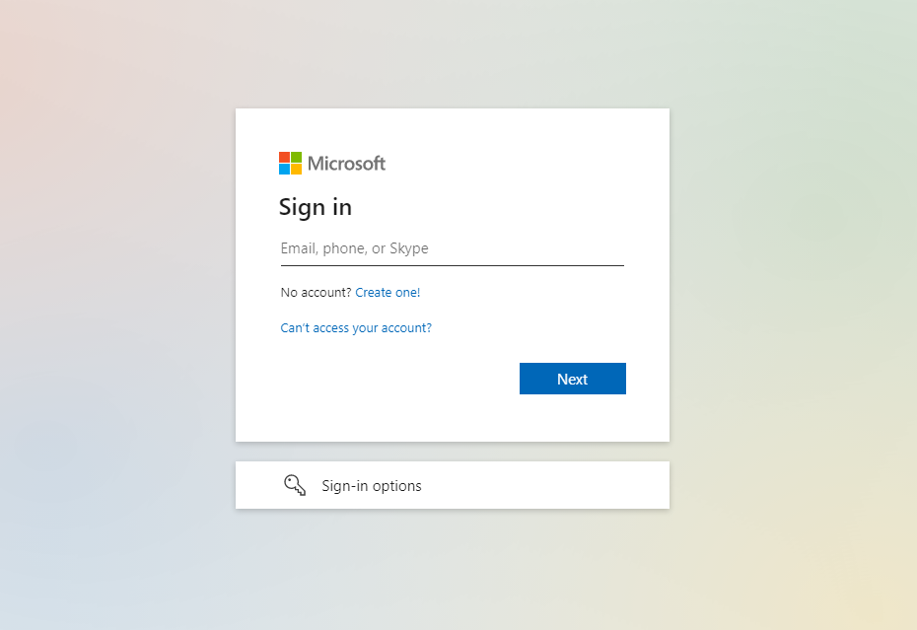The width and height of the screenshot is (917, 630).
Task: Click the No account? label text
Action: (316, 293)
